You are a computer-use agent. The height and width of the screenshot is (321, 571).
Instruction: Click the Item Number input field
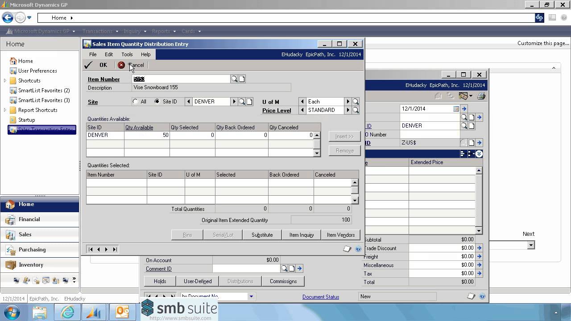[x=181, y=79]
